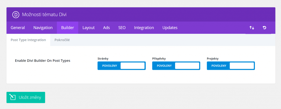Select the Updates tab
Image resolution: width=281 pixels, height=109 pixels.
click(170, 28)
